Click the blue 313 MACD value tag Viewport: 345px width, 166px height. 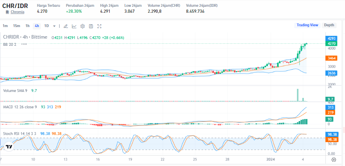coord(330,107)
